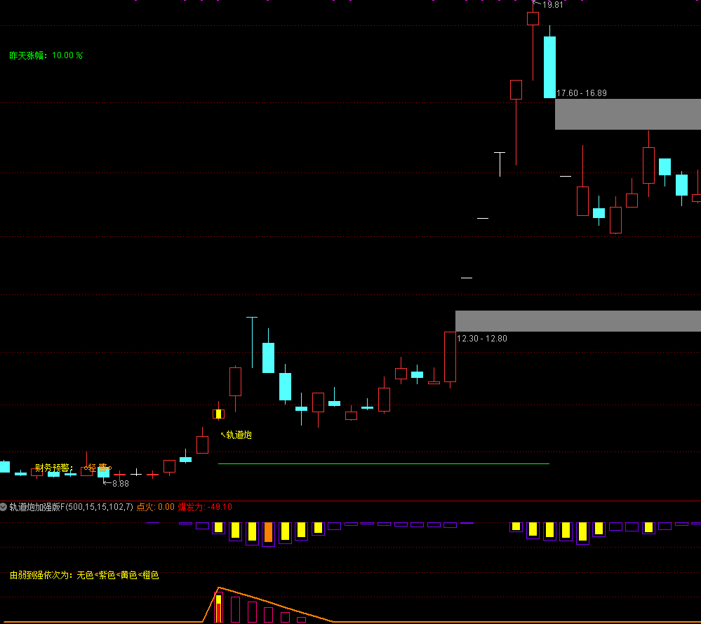
Task: Click the strength color legend text
Action: [84, 575]
